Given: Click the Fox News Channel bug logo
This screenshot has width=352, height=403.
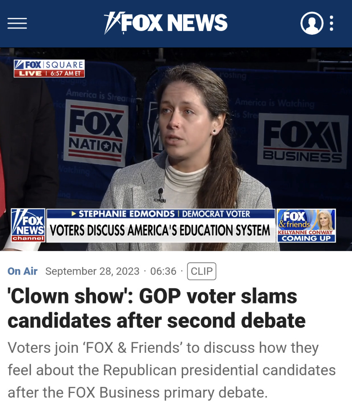Looking at the screenshot, I should coord(28,226).
